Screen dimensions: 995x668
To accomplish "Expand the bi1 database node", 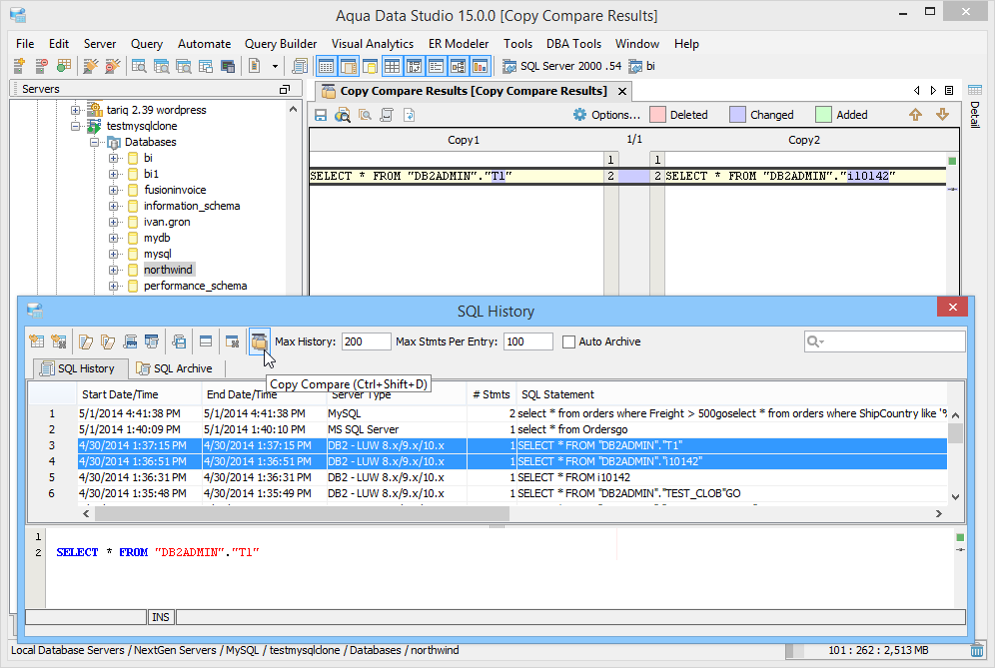I will coord(114,174).
